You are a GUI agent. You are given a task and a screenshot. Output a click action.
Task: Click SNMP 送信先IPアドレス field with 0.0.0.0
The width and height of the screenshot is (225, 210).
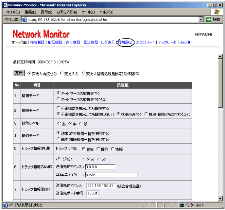(100, 167)
